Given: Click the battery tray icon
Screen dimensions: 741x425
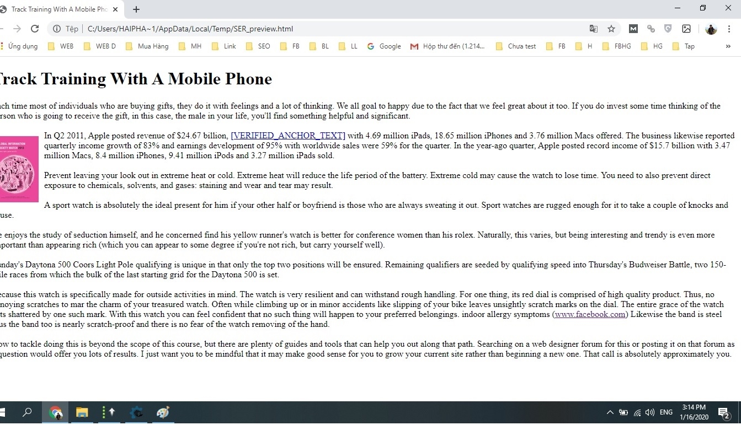Looking at the screenshot, I should [x=623, y=412].
